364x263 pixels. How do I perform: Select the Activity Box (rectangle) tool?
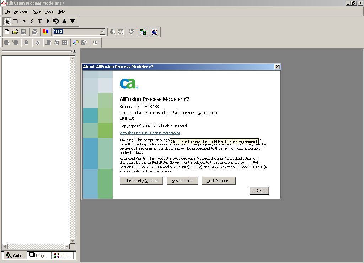pyautogui.click(x=15, y=21)
